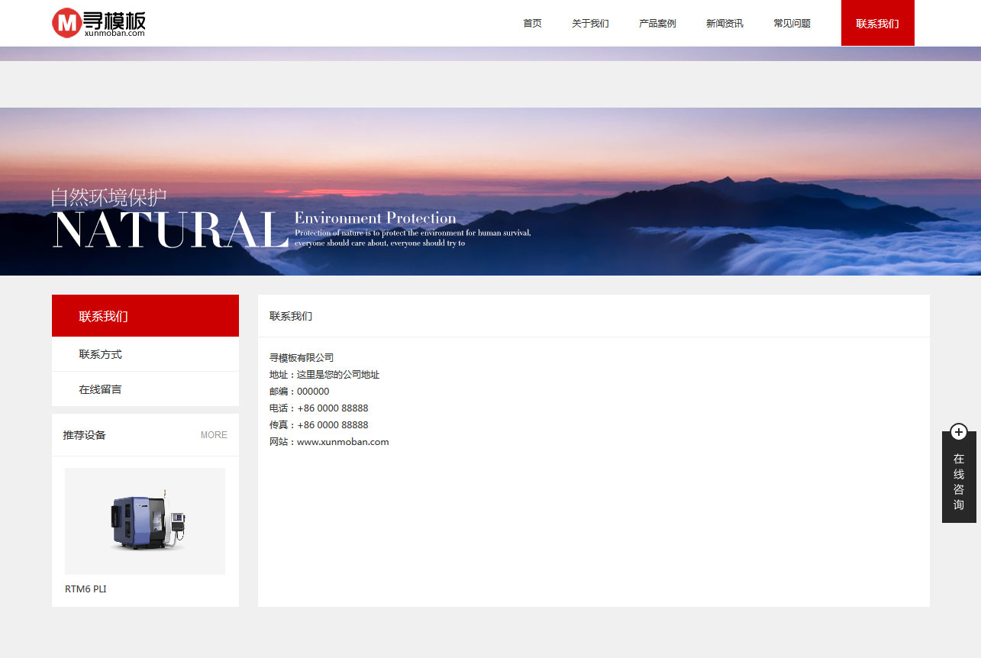Click the 电话 phone number line
The height and width of the screenshot is (658, 981).
pos(319,408)
